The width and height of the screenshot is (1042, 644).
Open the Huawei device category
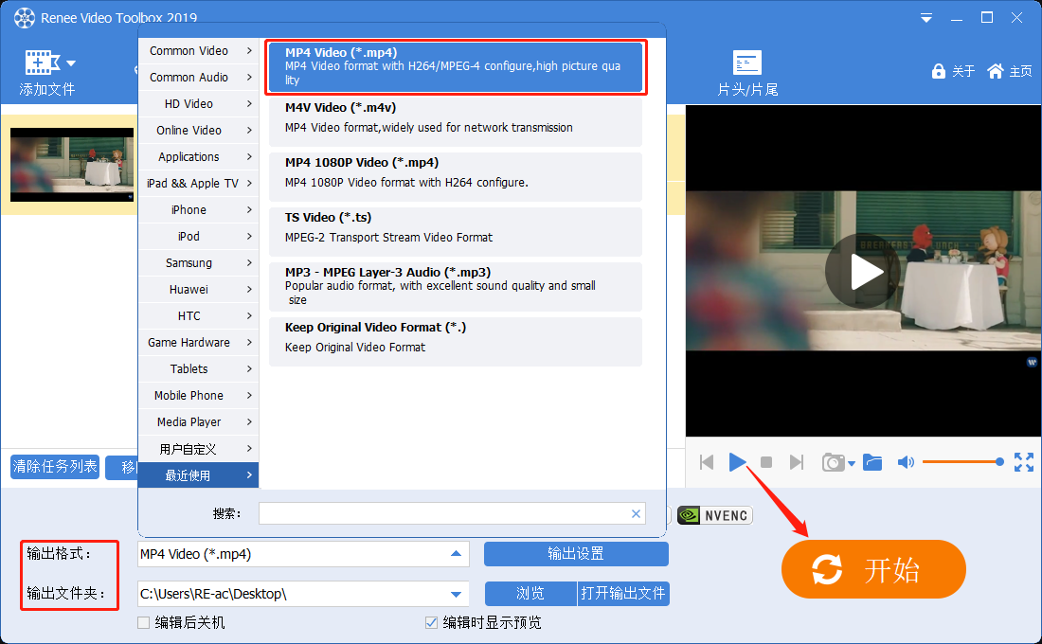(x=199, y=290)
